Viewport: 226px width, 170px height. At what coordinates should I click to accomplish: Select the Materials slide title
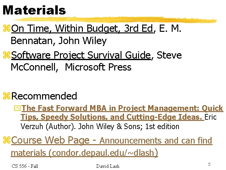[x=34, y=10]
